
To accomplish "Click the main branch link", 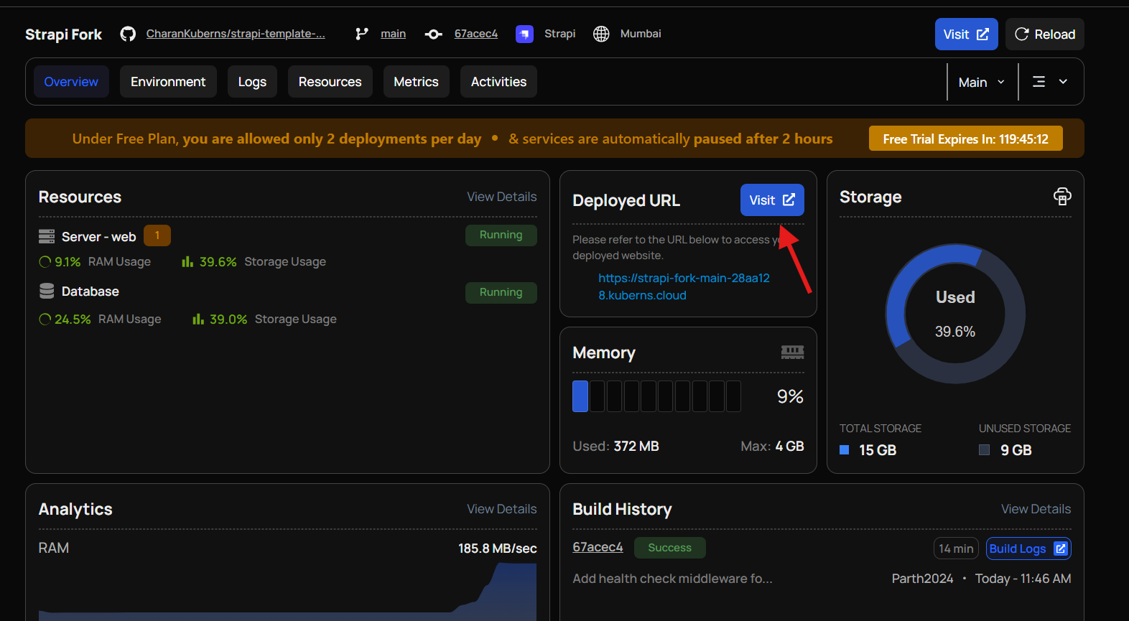I will [393, 34].
